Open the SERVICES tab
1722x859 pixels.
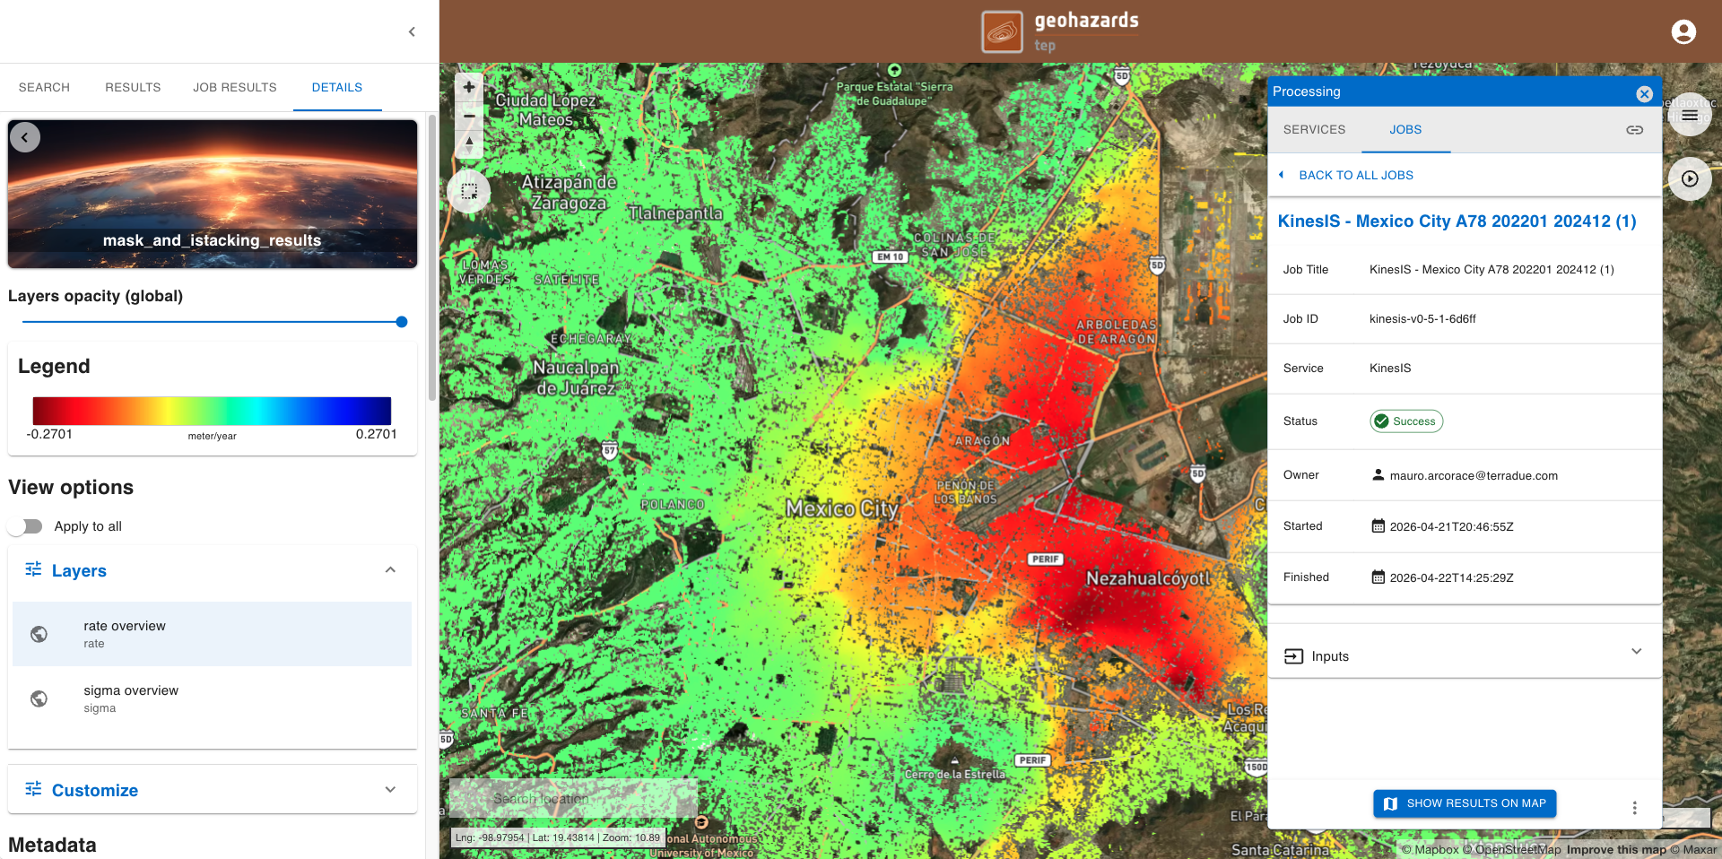coord(1314,130)
